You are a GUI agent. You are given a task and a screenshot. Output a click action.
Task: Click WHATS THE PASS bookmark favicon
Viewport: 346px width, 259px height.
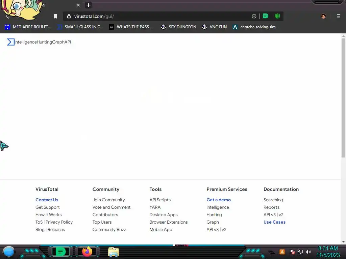[112, 27]
